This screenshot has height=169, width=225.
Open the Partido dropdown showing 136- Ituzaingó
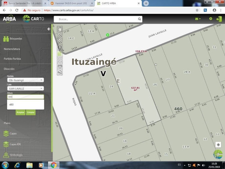coord(26,80)
